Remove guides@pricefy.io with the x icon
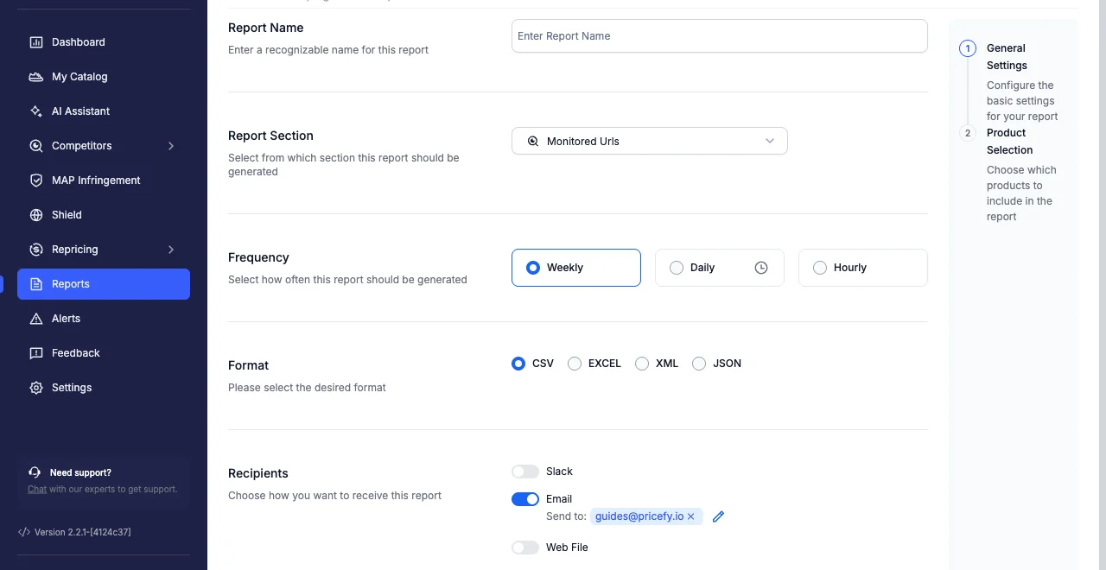1106x570 pixels. tap(690, 516)
